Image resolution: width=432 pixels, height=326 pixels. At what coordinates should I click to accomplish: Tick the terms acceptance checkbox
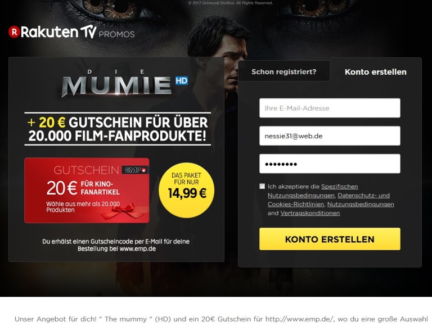point(262,186)
